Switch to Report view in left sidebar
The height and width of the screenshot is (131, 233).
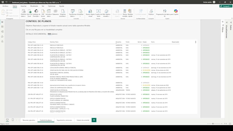[x=2, y=22]
